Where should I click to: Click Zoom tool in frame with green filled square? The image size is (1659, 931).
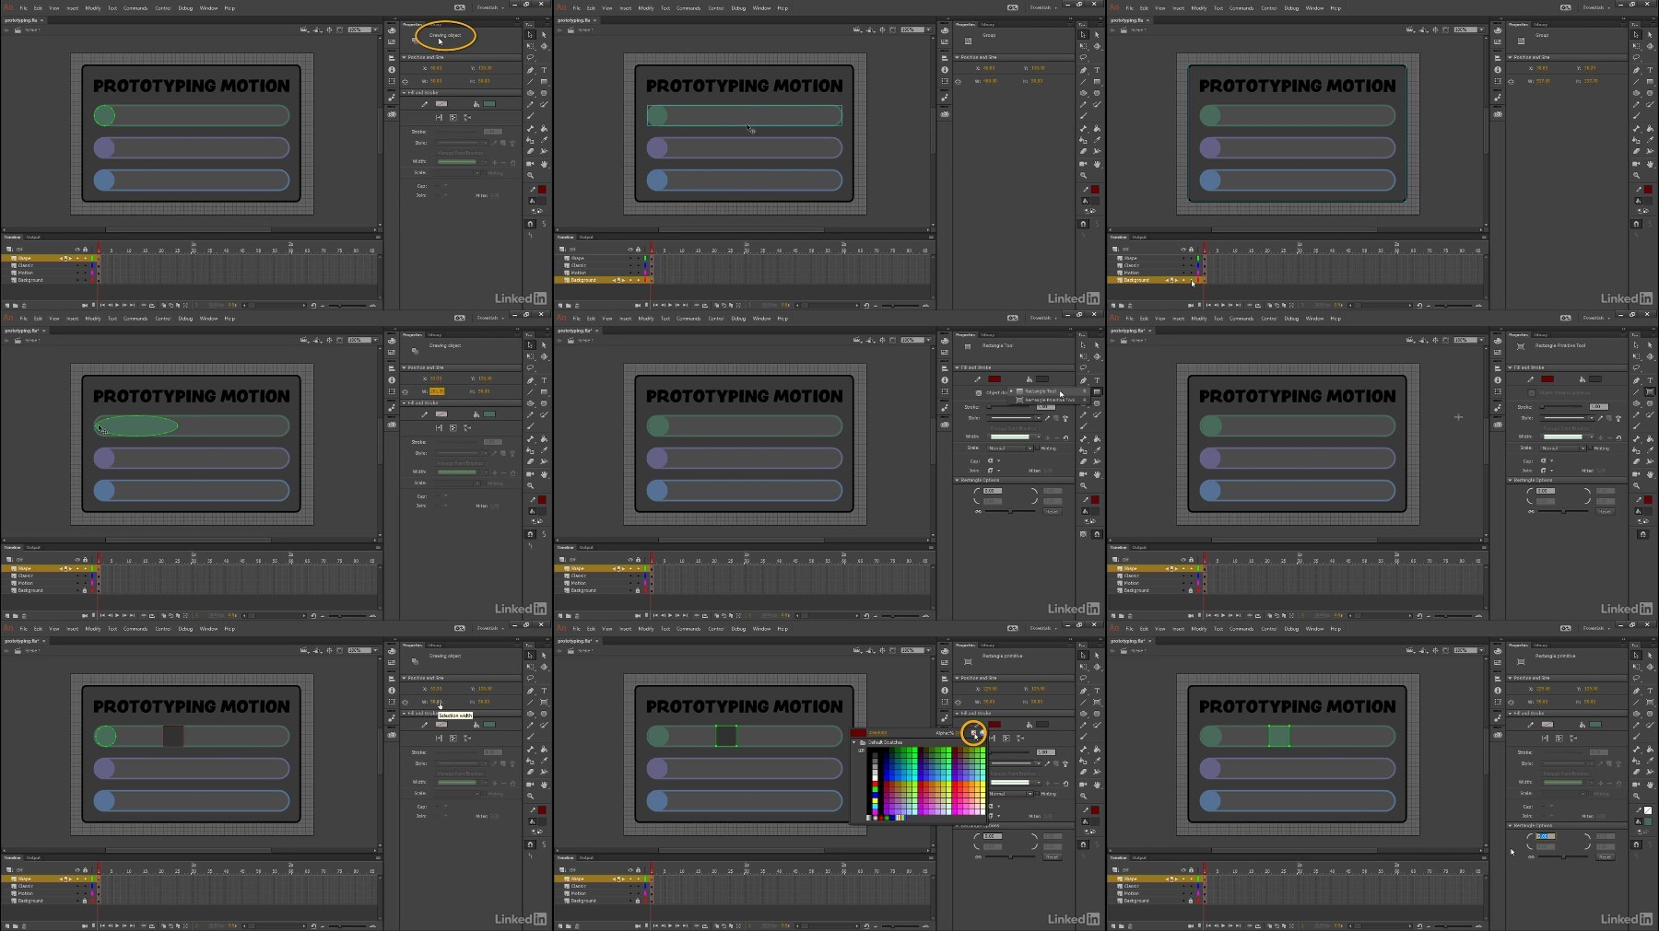1636,796
